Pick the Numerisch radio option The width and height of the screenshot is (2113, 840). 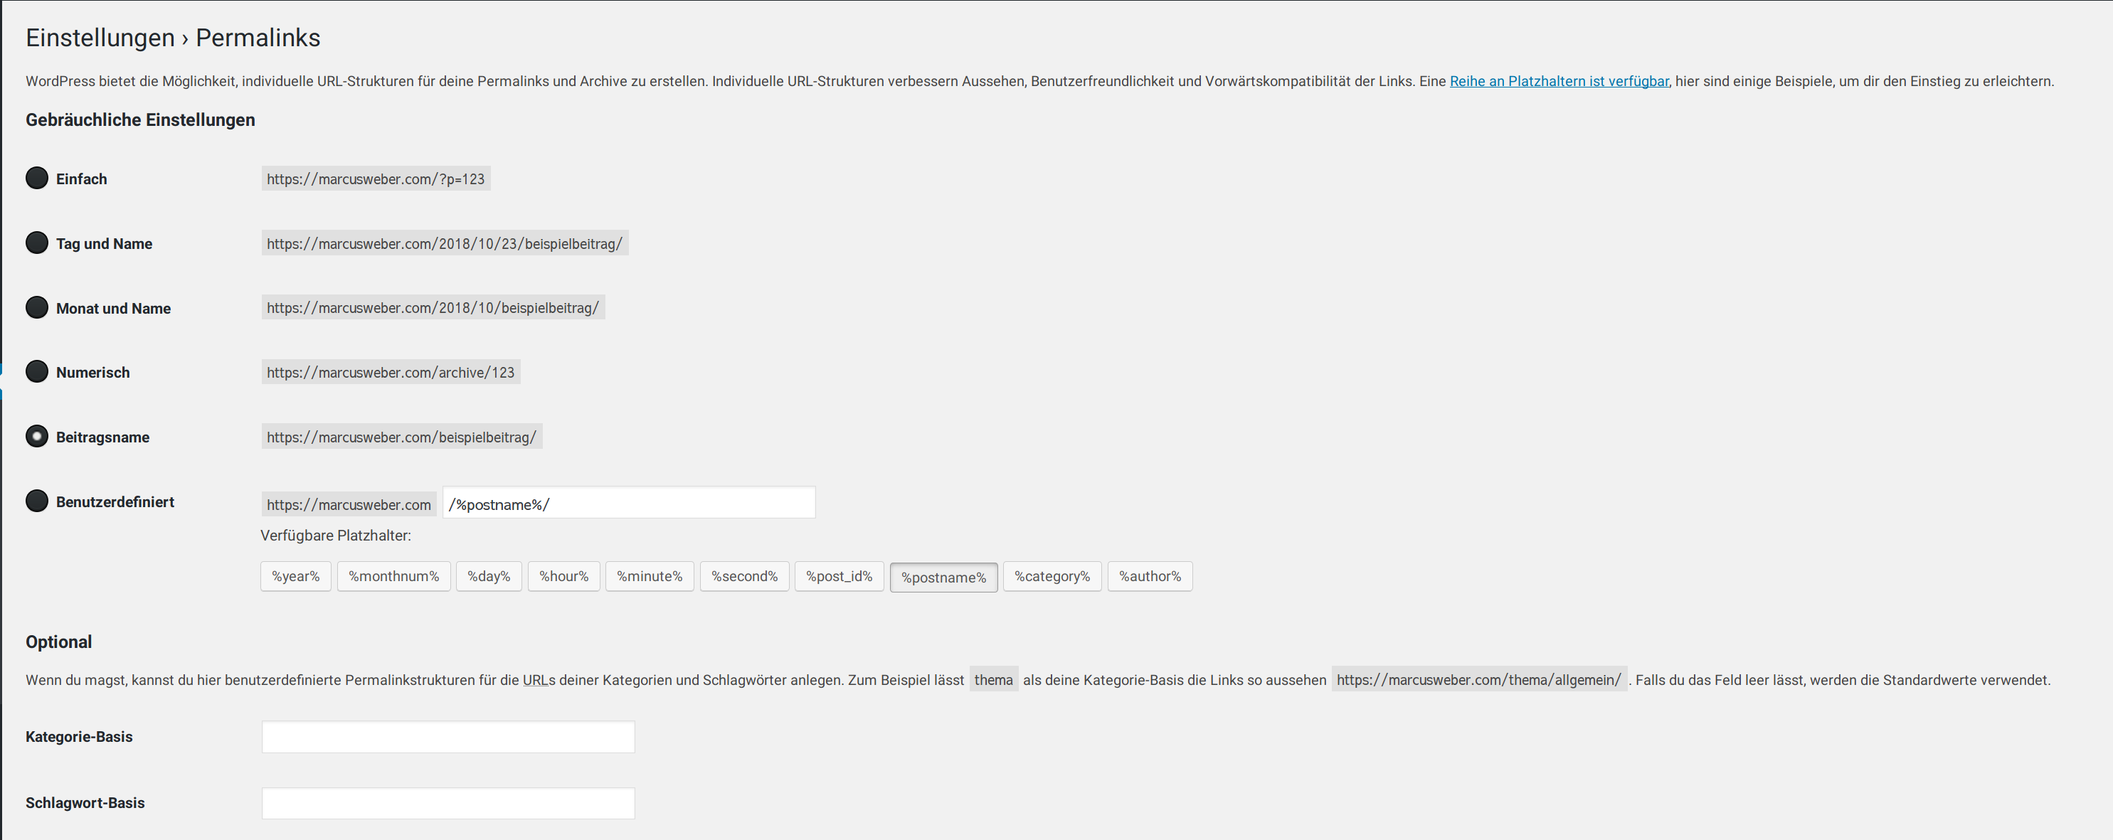point(37,371)
